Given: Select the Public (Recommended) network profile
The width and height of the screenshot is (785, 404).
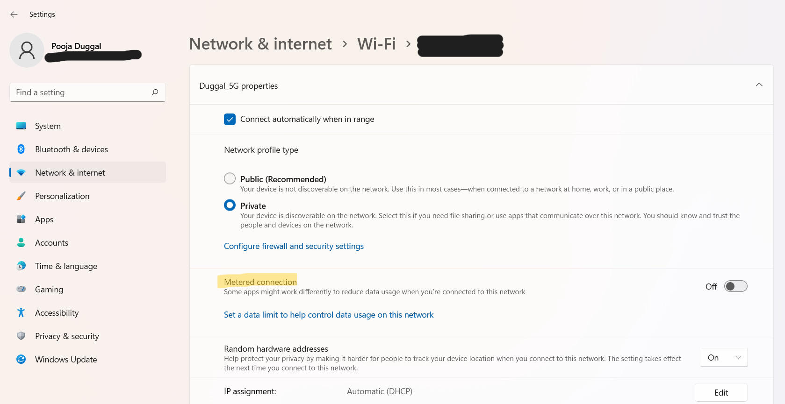Looking at the screenshot, I should pyautogui.click(x=230, y=179).
